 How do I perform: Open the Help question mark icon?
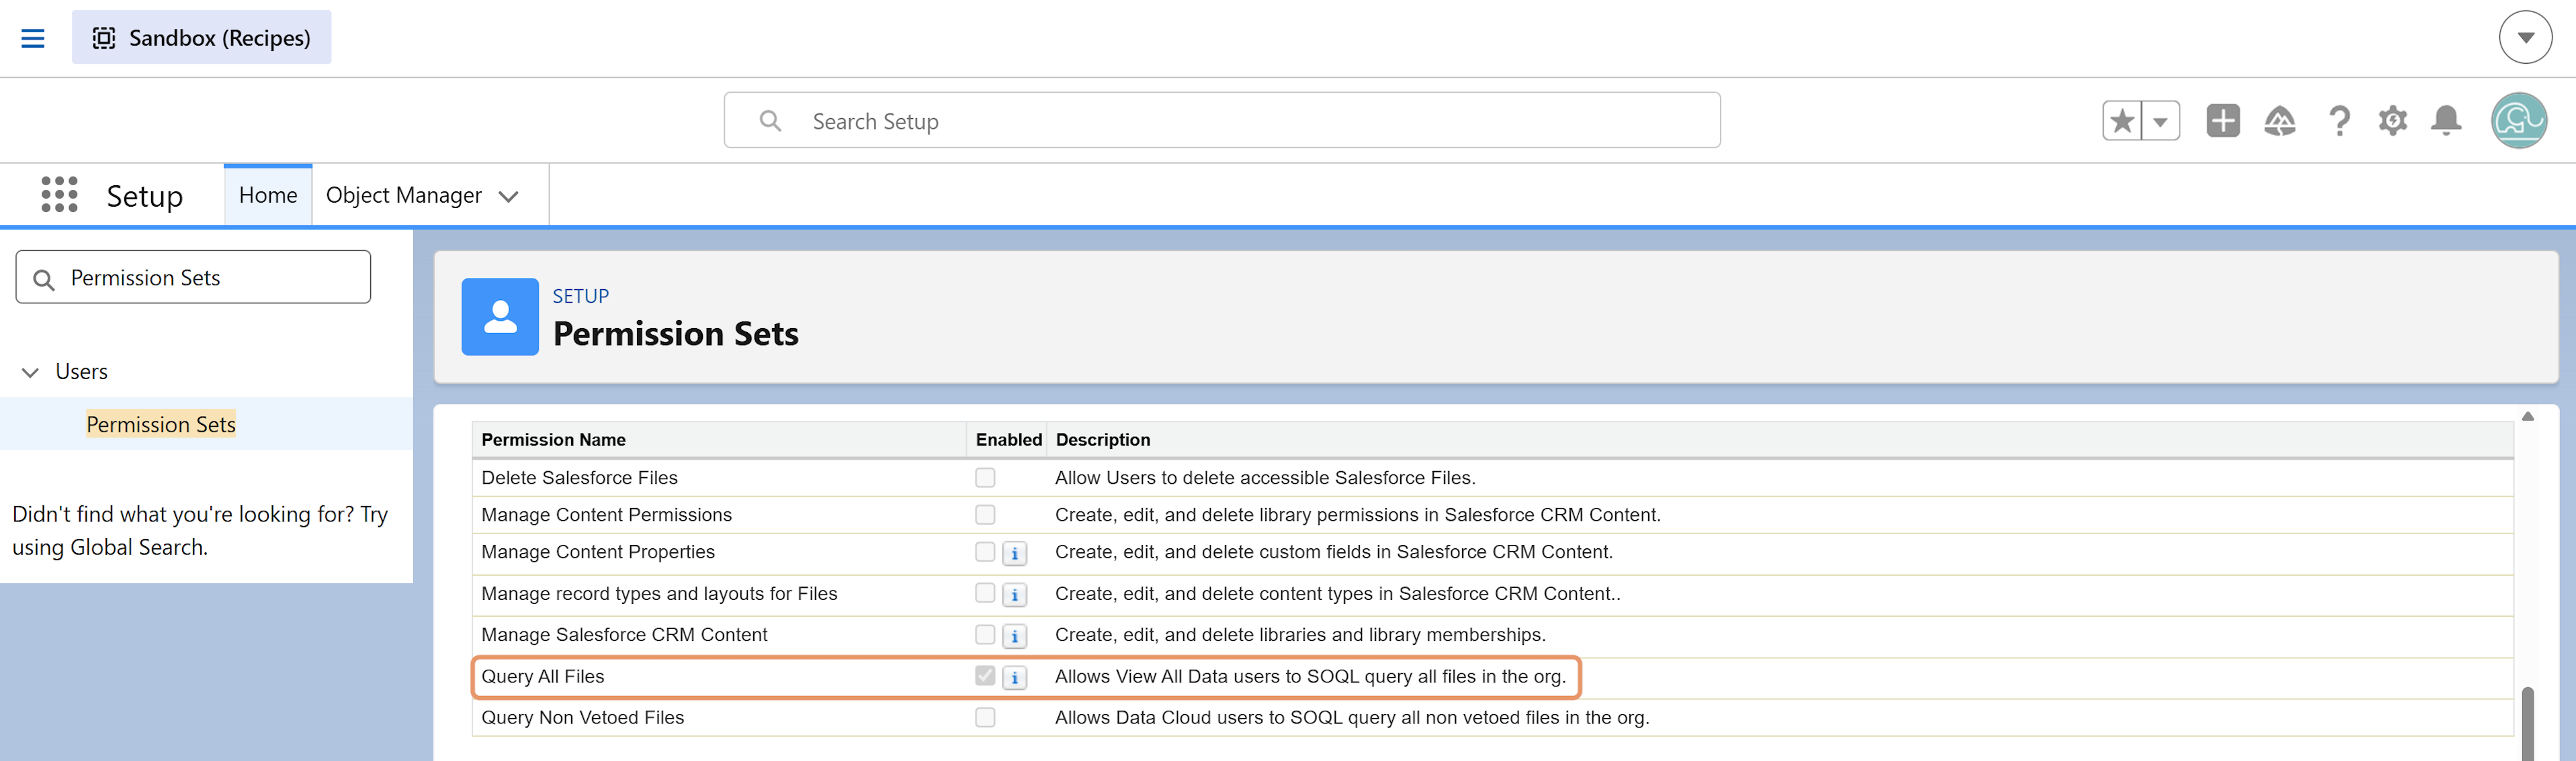click(x=2339, y=121)
